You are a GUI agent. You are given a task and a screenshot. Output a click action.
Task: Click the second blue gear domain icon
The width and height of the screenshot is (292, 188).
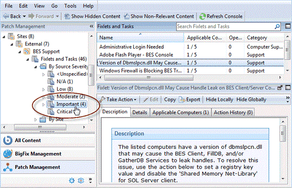81,180
